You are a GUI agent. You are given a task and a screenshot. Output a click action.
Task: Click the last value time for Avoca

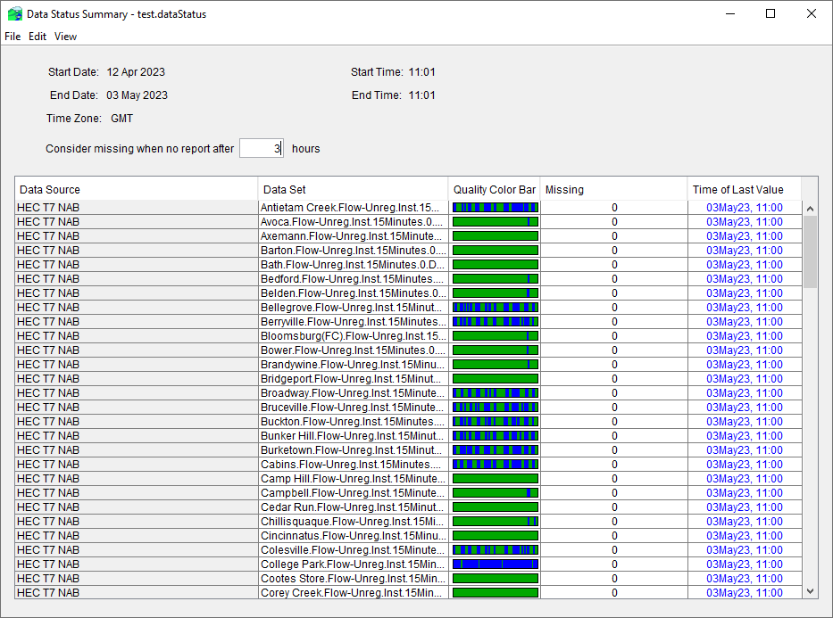(744, 222)
